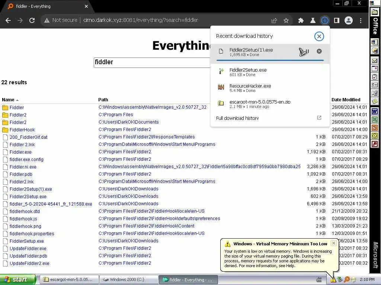
Task: Sort results by Path column
Action: [x=103, y=100]
